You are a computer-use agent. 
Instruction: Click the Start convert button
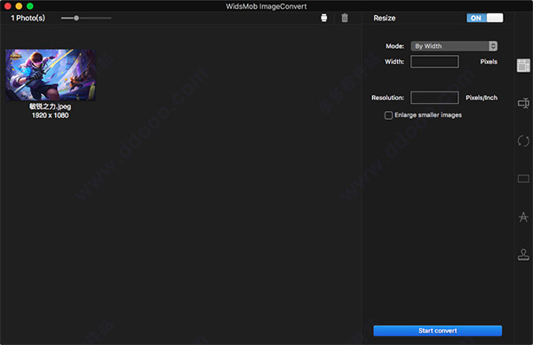point(437,331)
